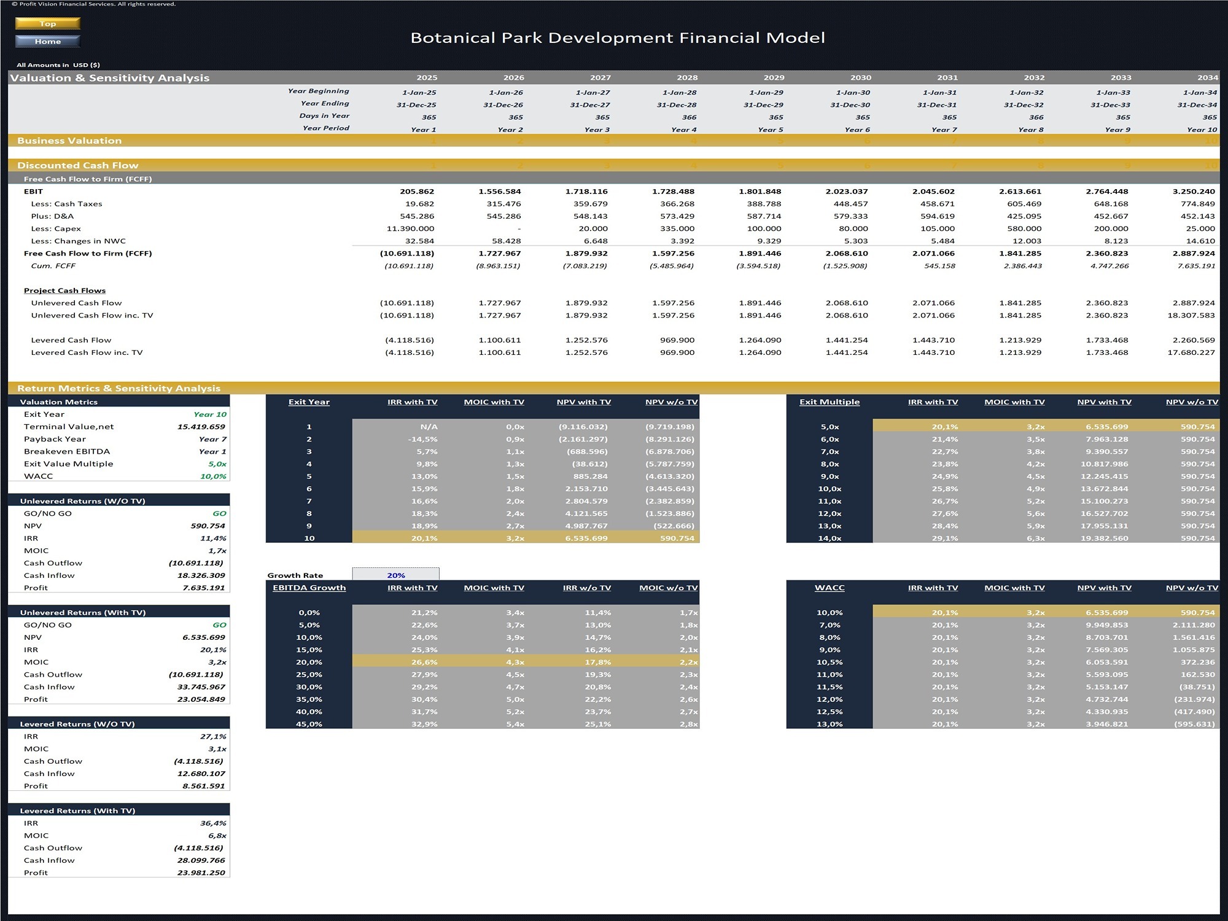Click the 2034 FCFF value 2.887.924

[x=1193, y=253]
